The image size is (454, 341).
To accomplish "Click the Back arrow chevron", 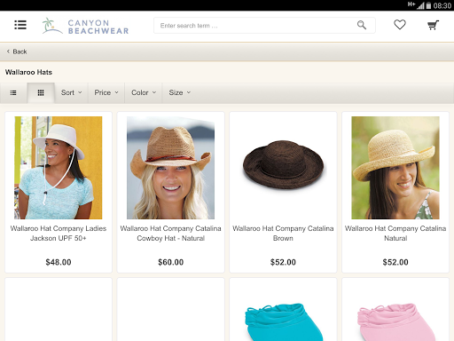I will tap(8, 52).
